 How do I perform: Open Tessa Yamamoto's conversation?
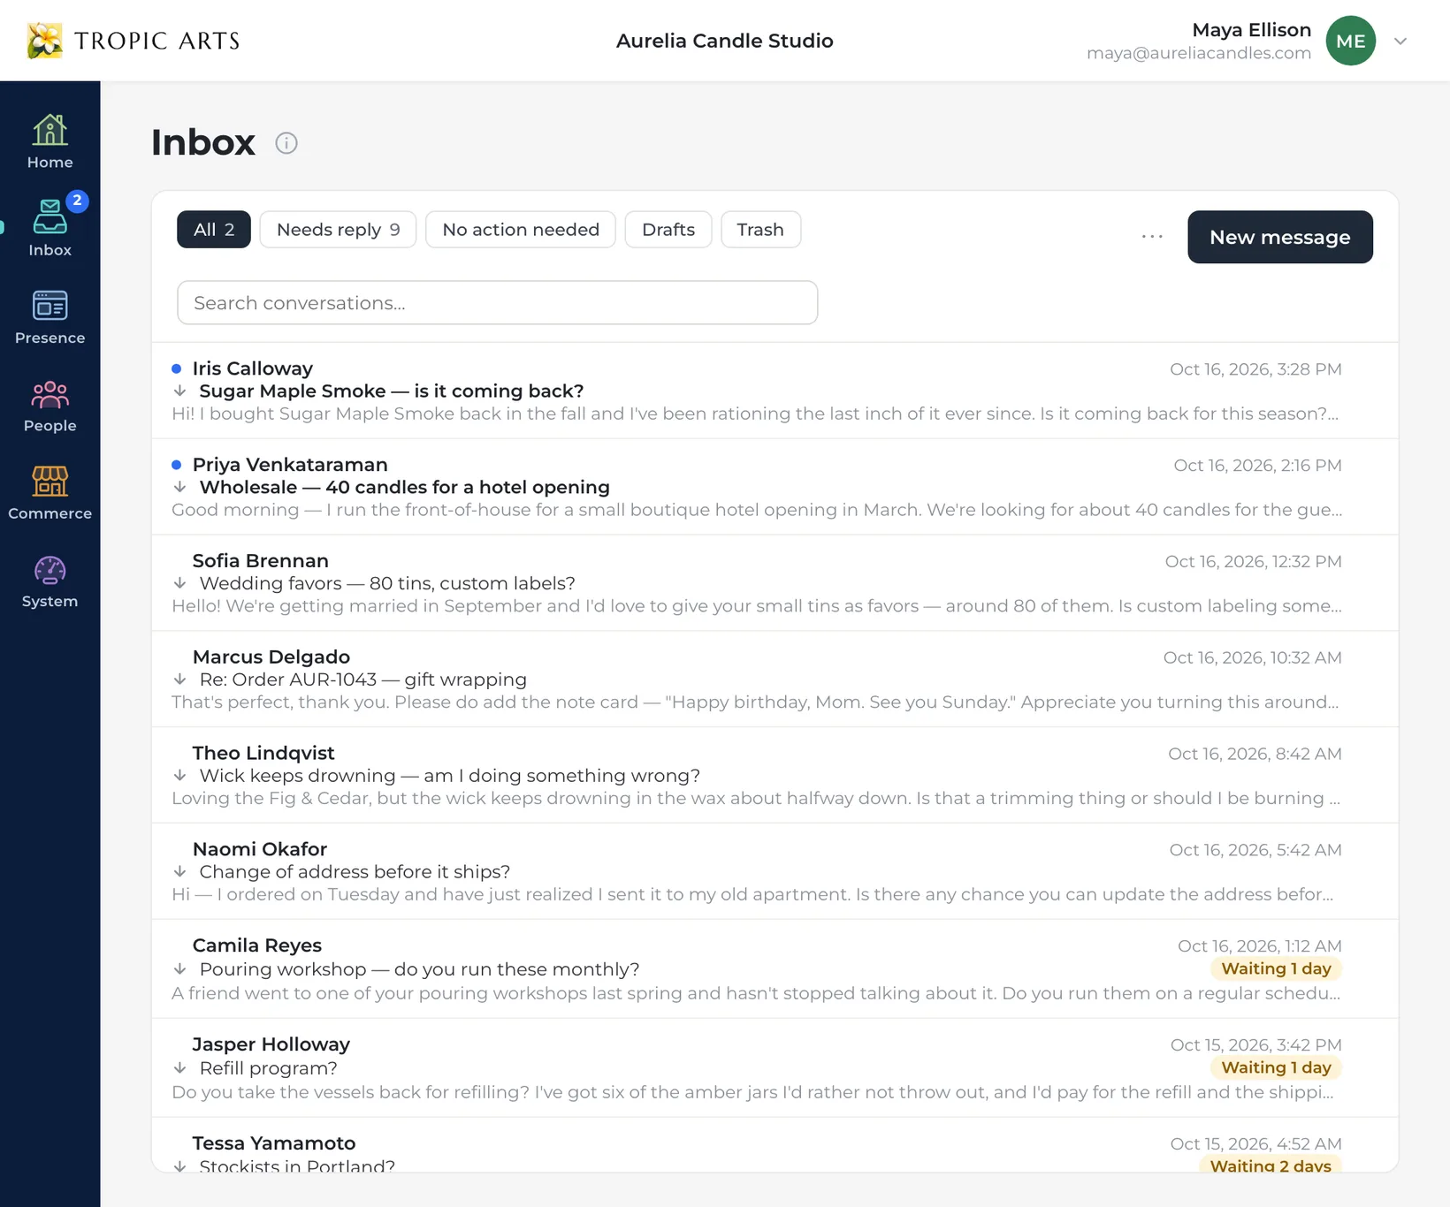point(775,1146)
